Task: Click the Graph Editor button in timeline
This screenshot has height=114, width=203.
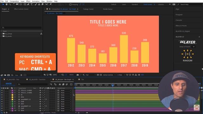Action: coord(71,85)
